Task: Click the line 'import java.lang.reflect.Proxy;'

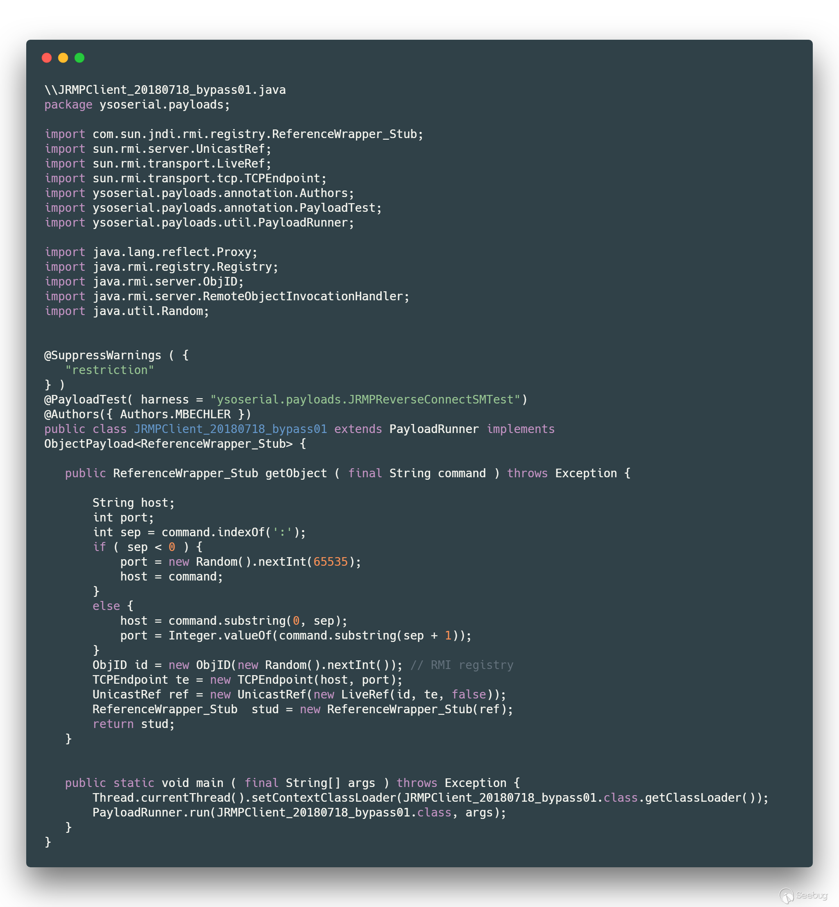Action: click(151, 252)
